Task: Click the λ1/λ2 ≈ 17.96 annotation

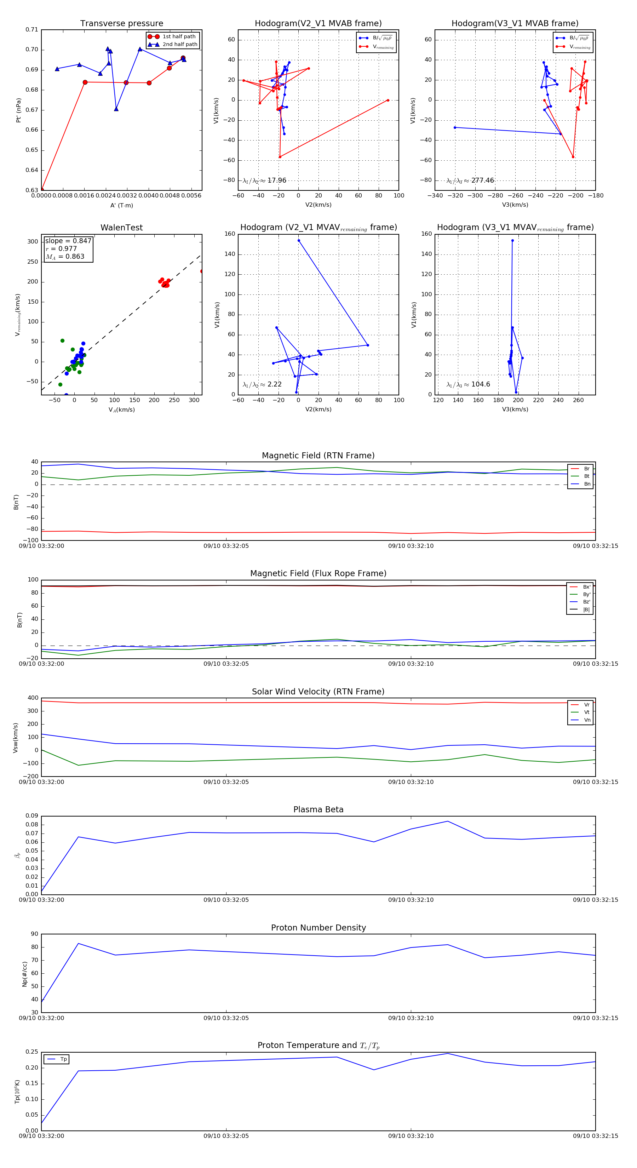Action: 264,181
